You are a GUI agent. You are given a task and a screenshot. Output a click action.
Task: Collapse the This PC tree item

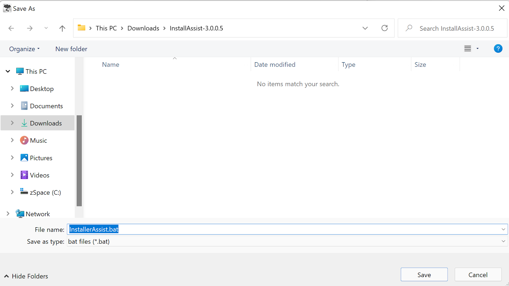coord(8,71)
